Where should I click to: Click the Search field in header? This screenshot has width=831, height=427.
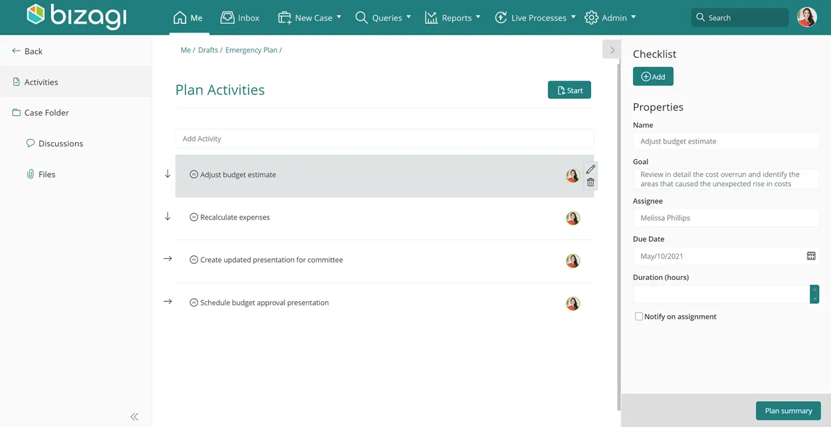pos(740,17)
